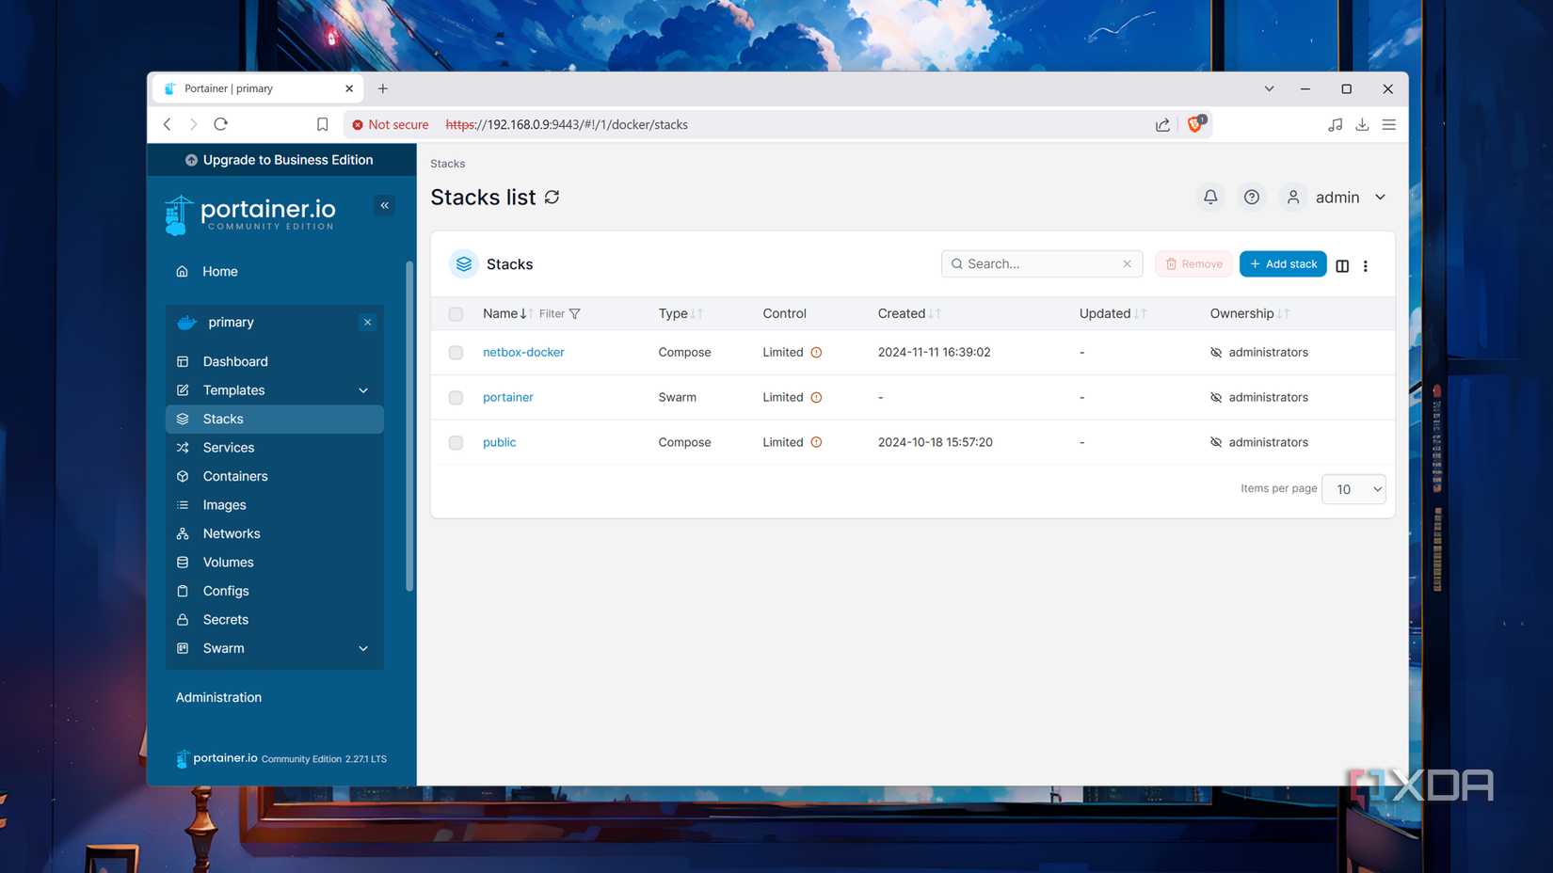Change Items per page from the 10 dropdown
The width and height of the screenshot is (1553, 873).
click(1353, 488)
